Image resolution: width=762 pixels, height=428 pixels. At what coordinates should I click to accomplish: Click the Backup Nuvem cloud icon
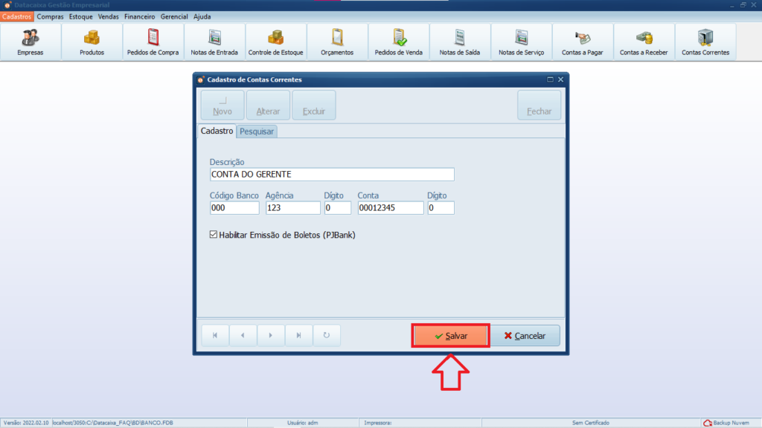(708, 423)
